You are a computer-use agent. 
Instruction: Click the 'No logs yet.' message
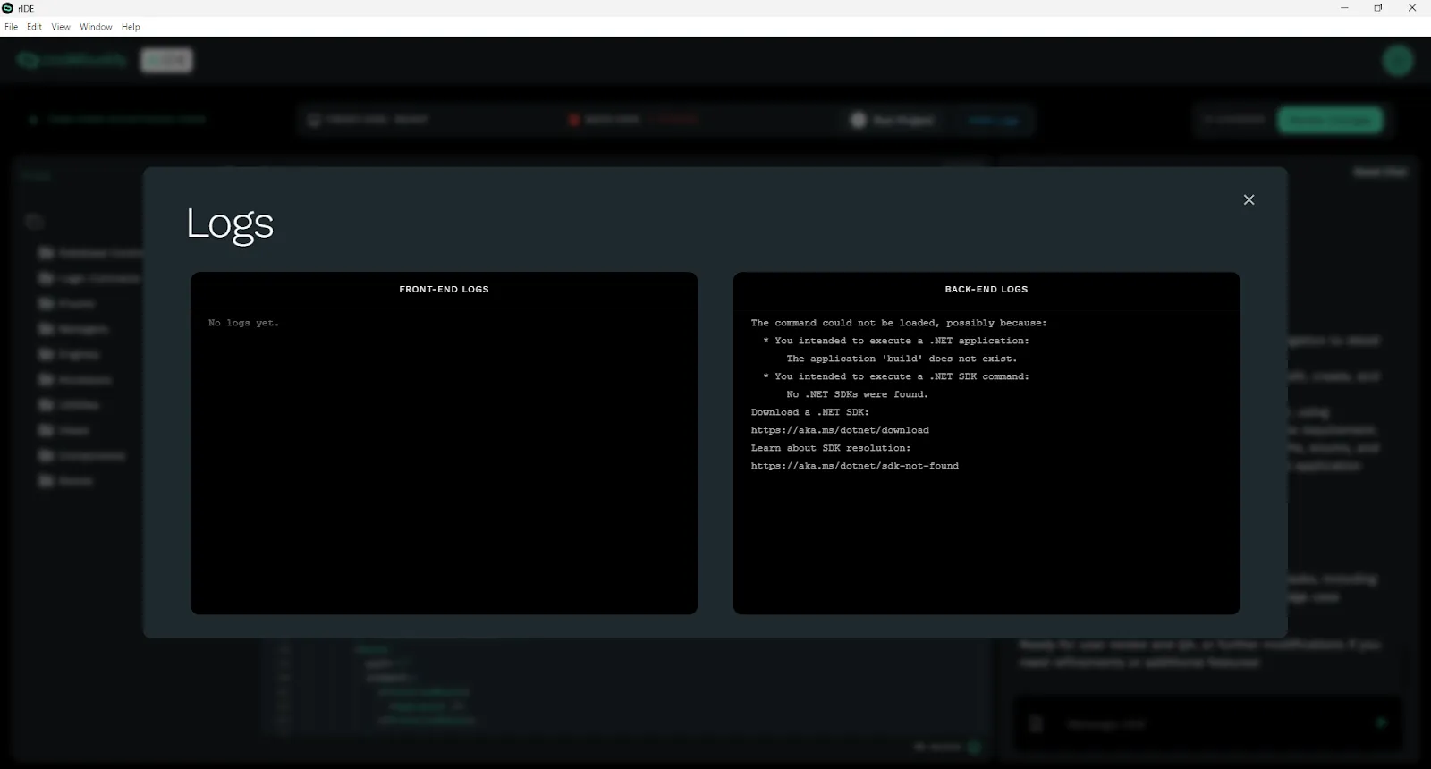(243, 323)
